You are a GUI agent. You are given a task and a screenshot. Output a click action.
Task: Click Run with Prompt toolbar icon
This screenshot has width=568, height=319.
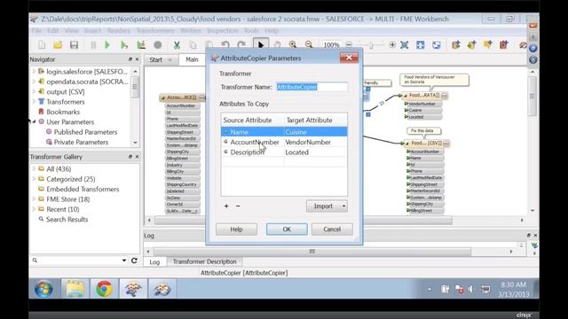[x=124, y=45]
